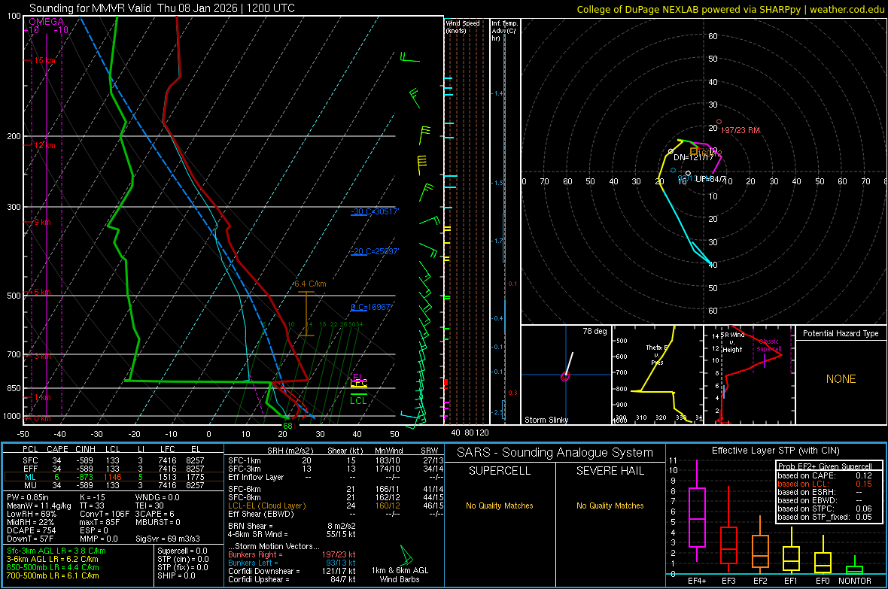This screenshot has height=589, width=888.
Task: Click the Theta-E v. Pres panel label
Action: point(657,354)
